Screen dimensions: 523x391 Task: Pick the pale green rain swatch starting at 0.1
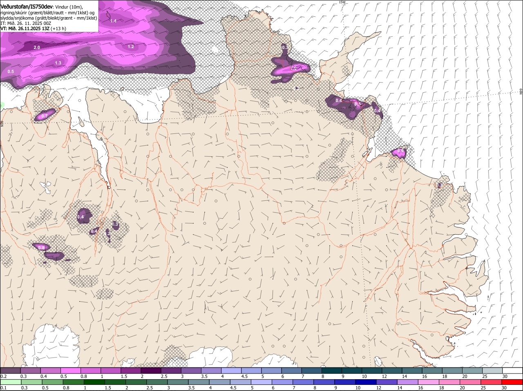click(x=10, y=382)
